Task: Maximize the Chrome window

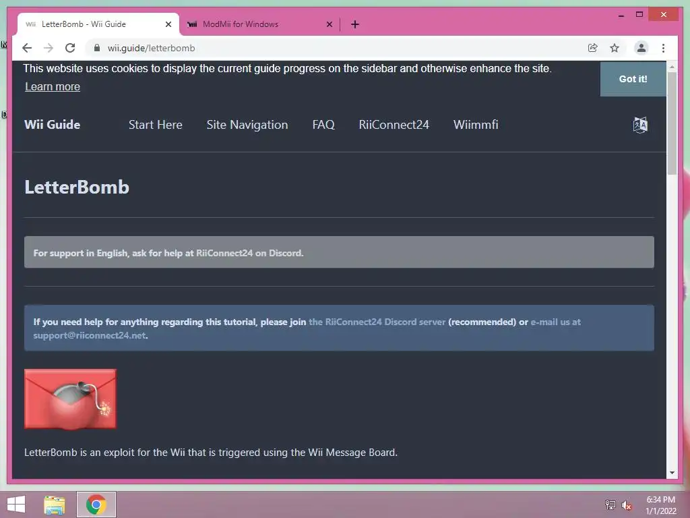Action: pyautogui.click(x=639, y=15)
